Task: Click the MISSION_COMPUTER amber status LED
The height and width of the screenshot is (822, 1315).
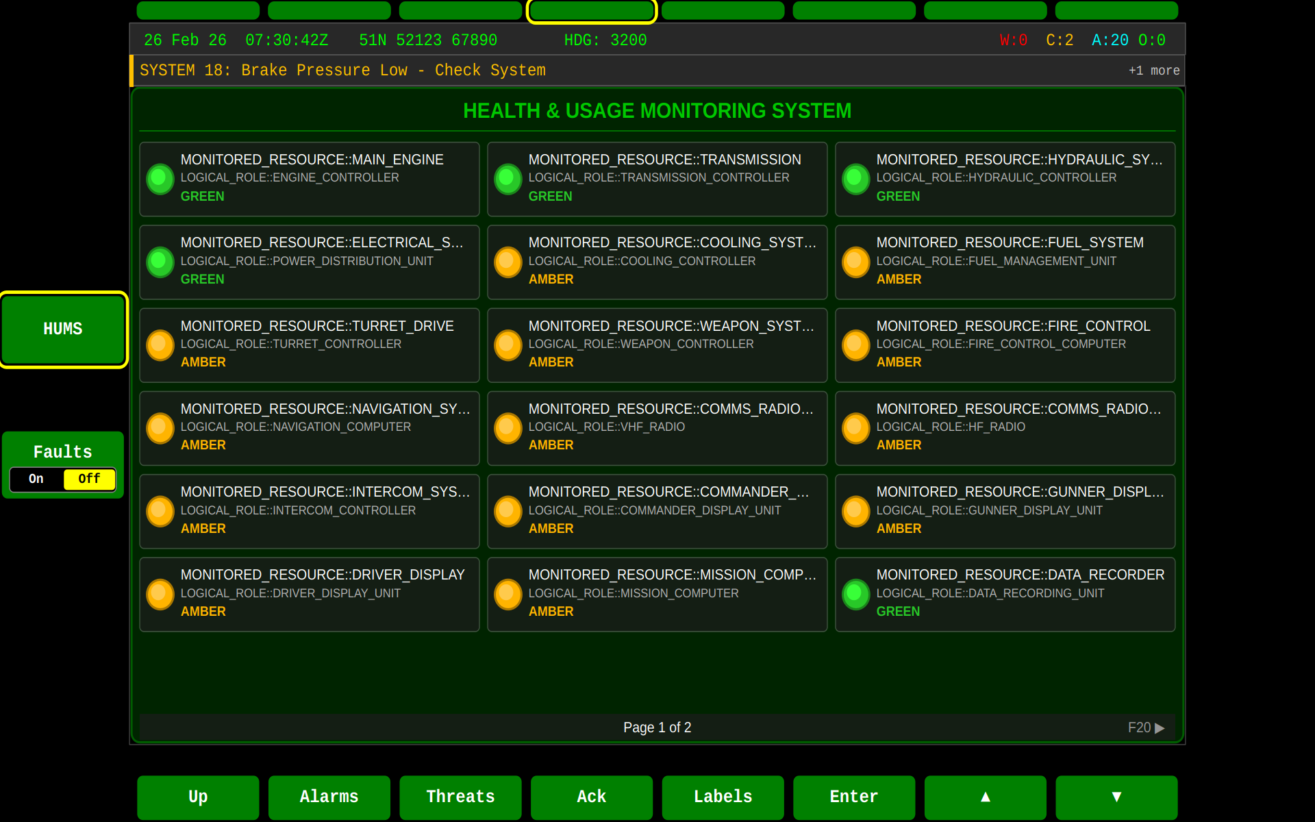Action: [507, 595]
